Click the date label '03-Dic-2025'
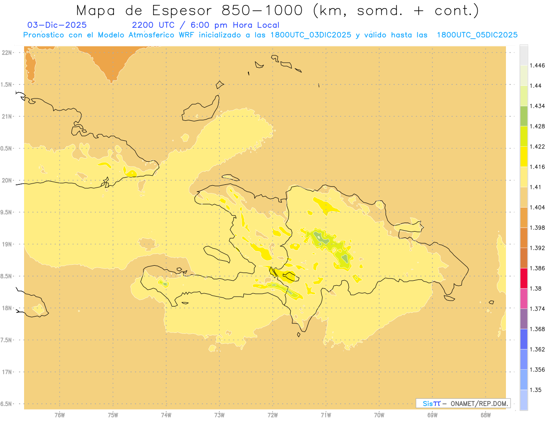The image size is (545, 421). pos(57,25)
